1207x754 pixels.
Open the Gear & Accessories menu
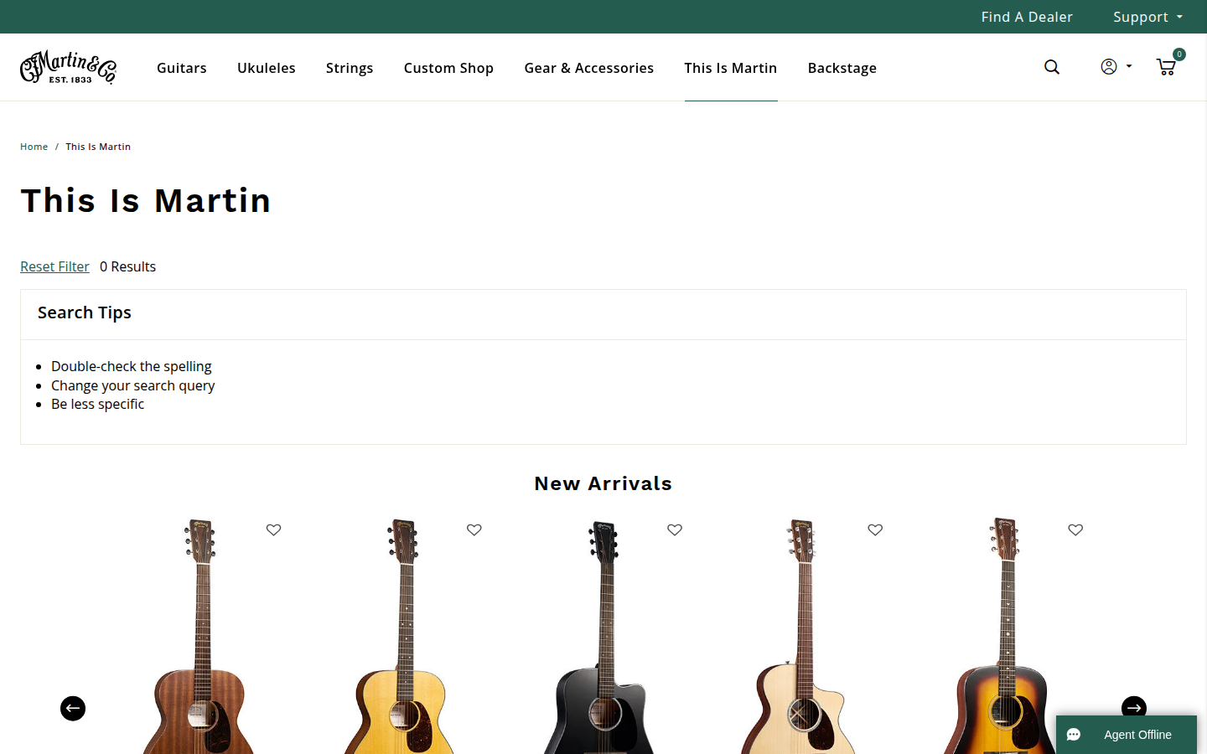589,68
